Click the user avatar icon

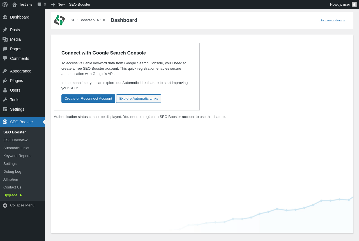[x=354, y=4]
